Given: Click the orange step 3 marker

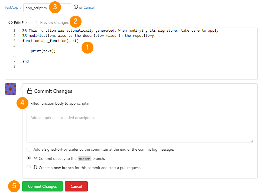Looking at the screenshot, I should [55, 7].
